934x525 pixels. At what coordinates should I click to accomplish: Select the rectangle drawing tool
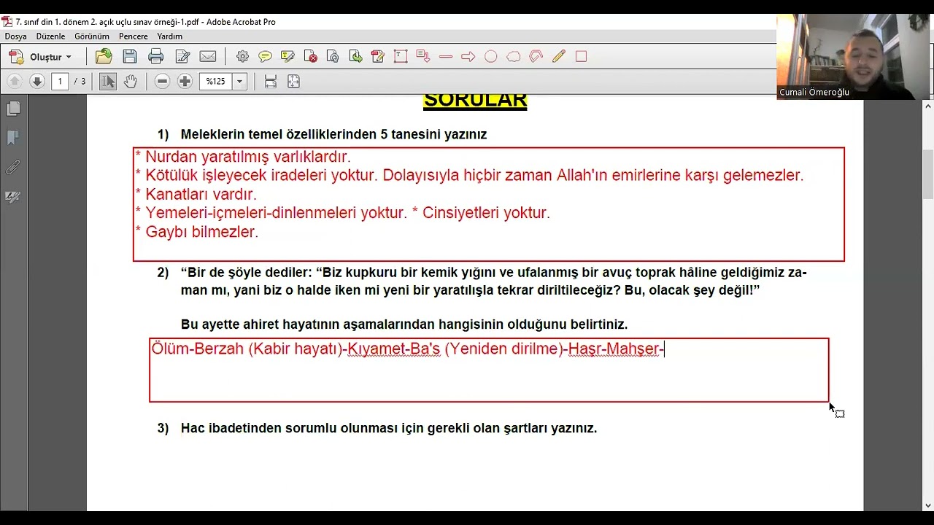point(582,56)
